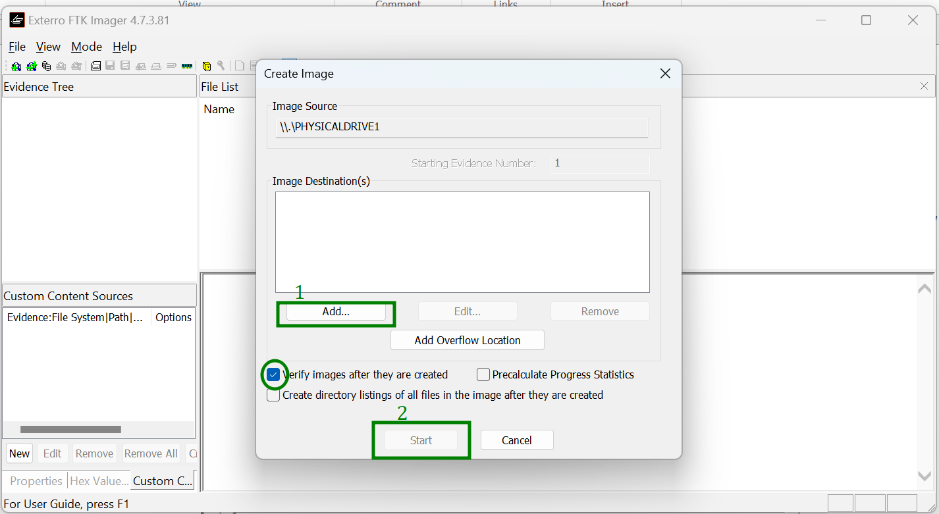This screenshot has height=514, width=939.
Task: Click the Export Disk Image floppy icon
Action: tap(110, 66)
